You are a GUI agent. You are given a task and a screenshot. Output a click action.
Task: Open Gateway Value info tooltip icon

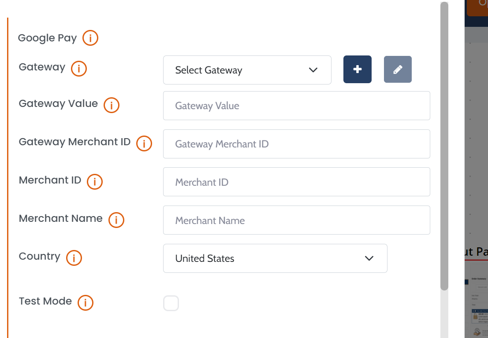pyautogui.click(x=112, y=105)
